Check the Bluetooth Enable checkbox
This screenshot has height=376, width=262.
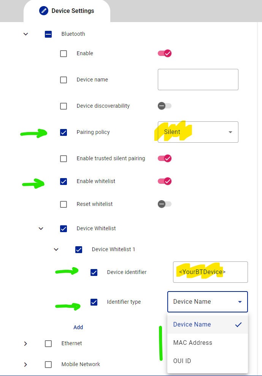click(64, 53)
